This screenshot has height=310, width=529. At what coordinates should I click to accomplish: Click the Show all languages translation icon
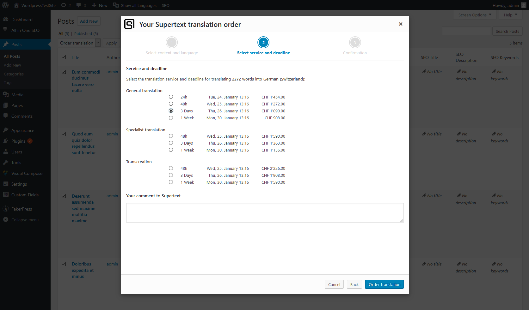[116, 5]
